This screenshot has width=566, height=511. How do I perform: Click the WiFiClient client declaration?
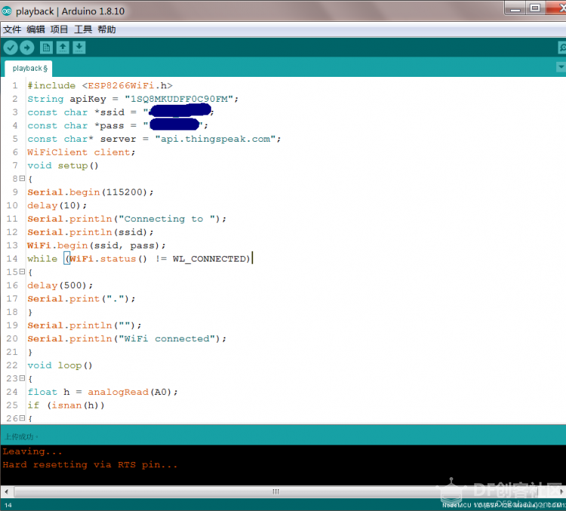[82, 152]
